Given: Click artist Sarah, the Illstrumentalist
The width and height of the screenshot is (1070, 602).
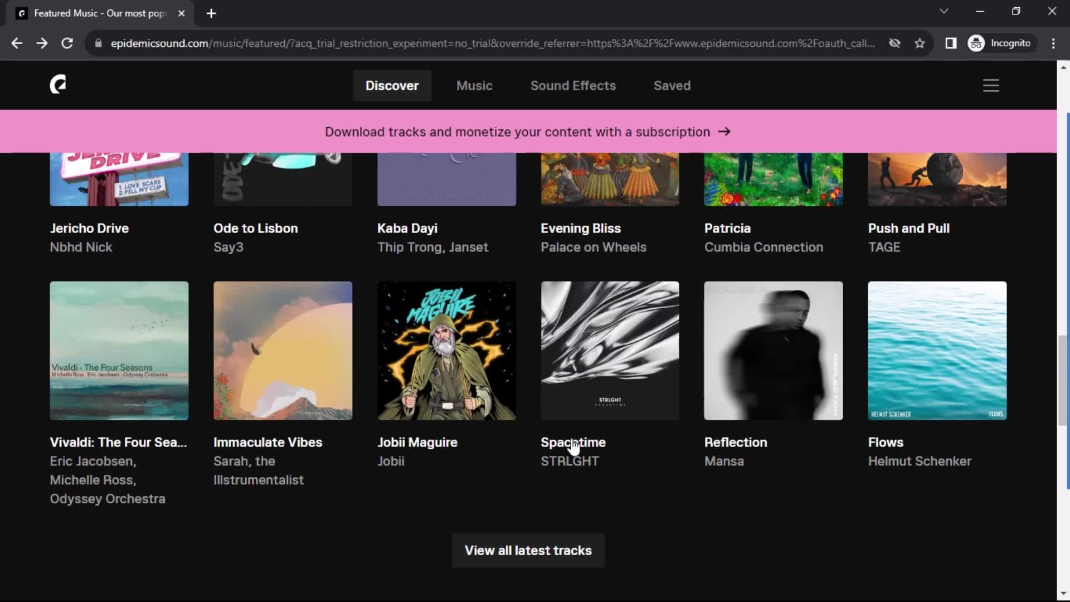Looking at the screenshot, I should pyautogui.click(x=259, y=471).
